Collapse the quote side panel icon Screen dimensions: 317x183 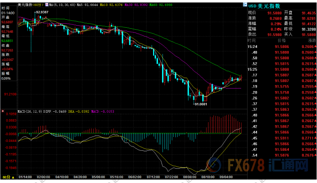[x=245, y=4]
